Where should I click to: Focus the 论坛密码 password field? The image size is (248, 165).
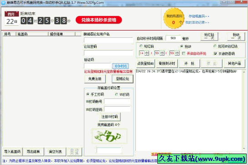108,53
